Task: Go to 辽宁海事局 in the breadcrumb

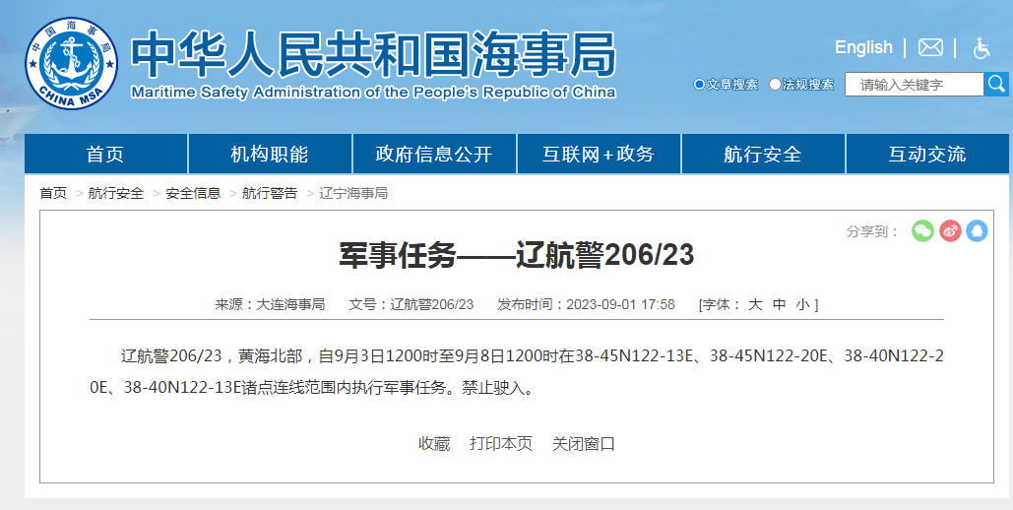Action: click(x=353, y=193)
